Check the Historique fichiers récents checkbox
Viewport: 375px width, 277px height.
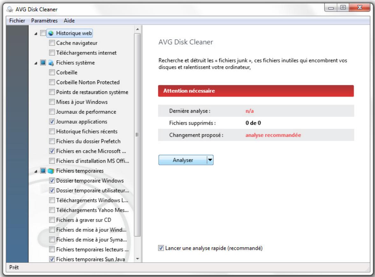pyautogui.click(x=52, y=131)
